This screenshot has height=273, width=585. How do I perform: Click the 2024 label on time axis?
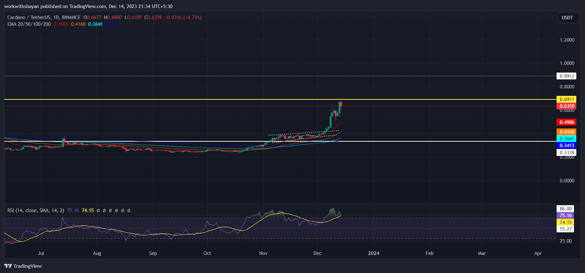pos(374,253)
